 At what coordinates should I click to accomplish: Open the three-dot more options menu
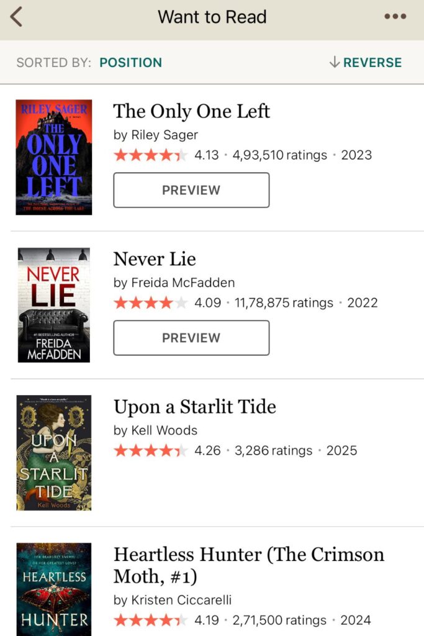pyautogui.click(x=395, y=17)
